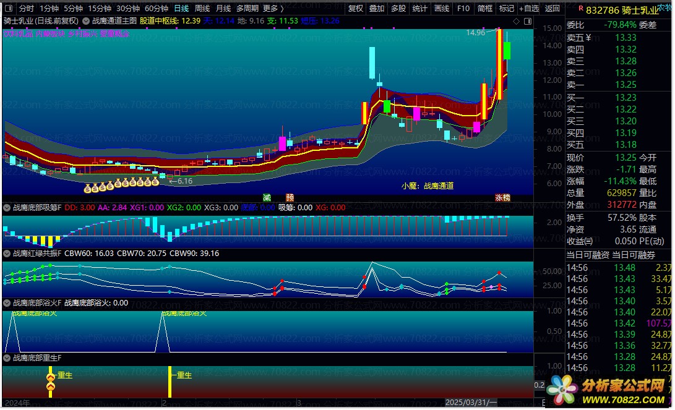Click the 14:56 trade at 13.42
Screen dimensions: 675x410
point(619,323)
